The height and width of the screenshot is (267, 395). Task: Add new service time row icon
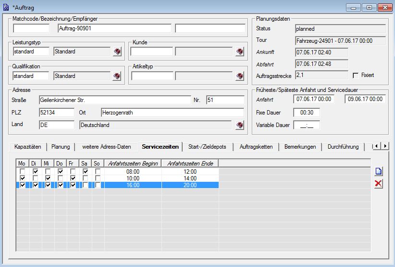[379, 172]
